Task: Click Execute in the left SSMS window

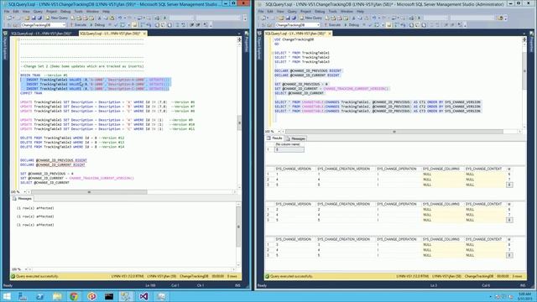Action: click(x=78, y=25)
